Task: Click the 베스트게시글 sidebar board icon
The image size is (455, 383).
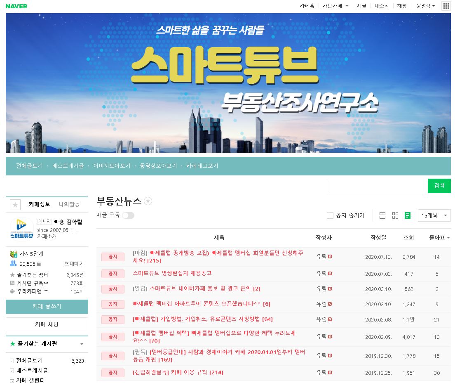Action: (12, 371)
